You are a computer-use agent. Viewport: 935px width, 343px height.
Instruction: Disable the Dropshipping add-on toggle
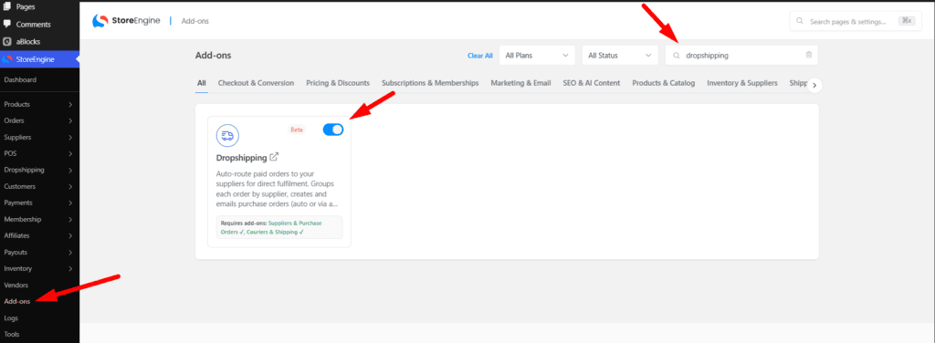(333, 130)
